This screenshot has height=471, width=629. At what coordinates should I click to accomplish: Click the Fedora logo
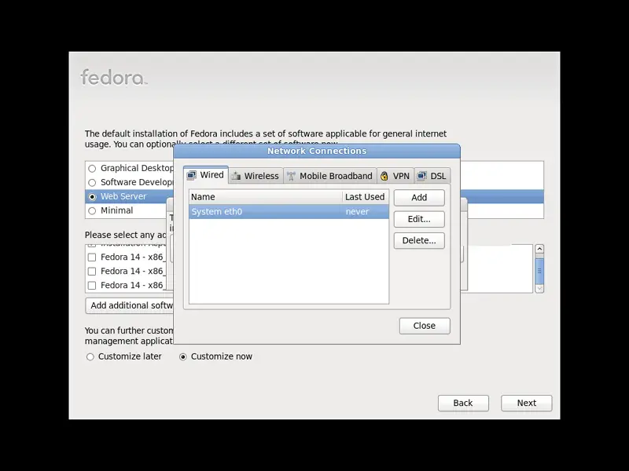(x=113, y=77)
